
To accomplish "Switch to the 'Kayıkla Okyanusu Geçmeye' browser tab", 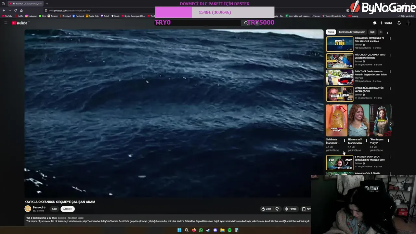I will [25, 4].
